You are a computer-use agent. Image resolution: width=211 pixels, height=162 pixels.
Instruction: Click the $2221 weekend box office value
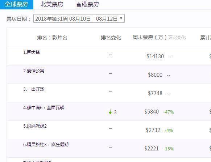click(152, 149)
